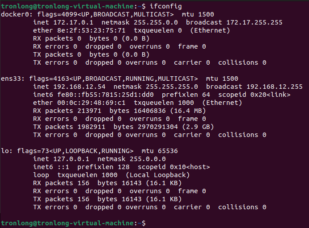Click the broadcast 172.17.255.255 value
309x228 pixels.
(254, 22)
